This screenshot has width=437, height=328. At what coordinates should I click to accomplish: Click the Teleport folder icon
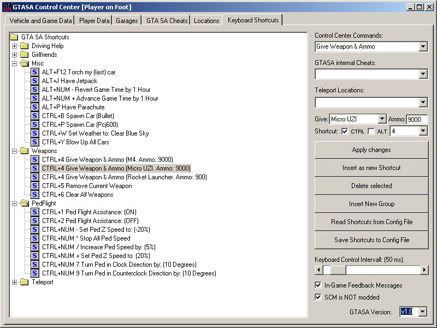coord(23,282)
